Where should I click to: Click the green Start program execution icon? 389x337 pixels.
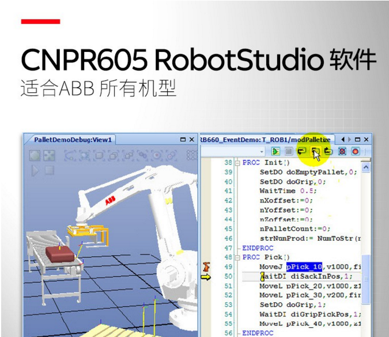tap(276, 151)
